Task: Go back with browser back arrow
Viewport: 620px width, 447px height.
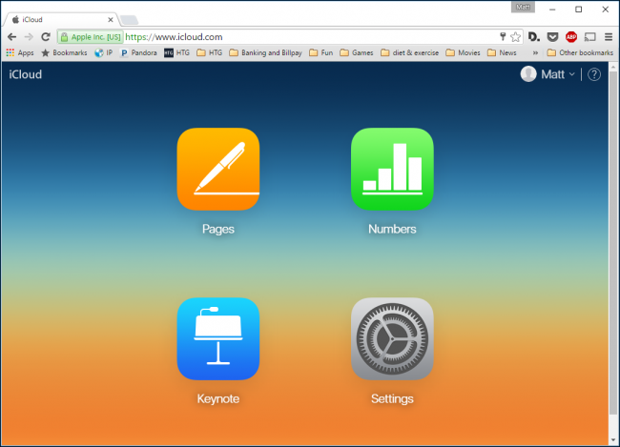Action: [x=11, y=37]
